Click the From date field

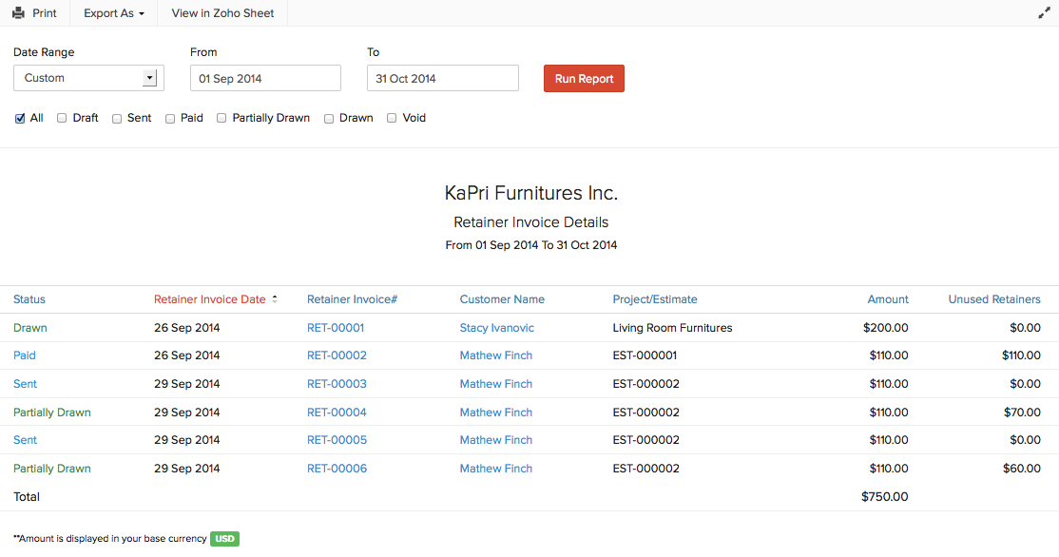264,78
